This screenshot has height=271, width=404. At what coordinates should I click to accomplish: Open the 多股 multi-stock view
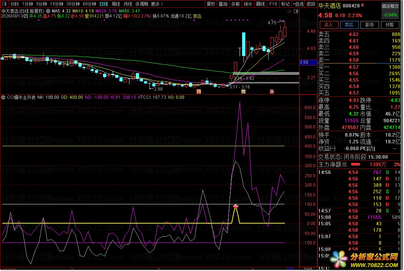coord(235,4)
